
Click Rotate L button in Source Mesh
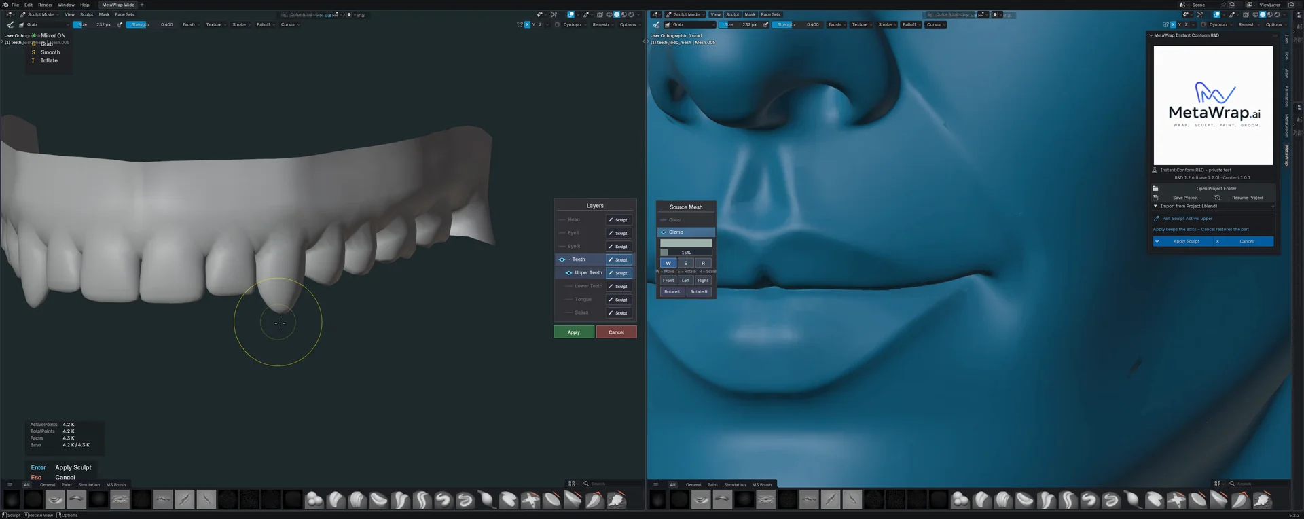point(672,292)
